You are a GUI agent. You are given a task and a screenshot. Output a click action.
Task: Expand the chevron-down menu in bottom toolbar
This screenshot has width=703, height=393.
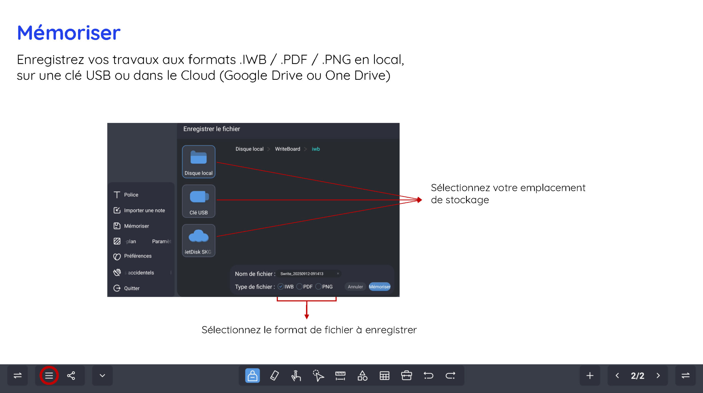pos(102,375)
